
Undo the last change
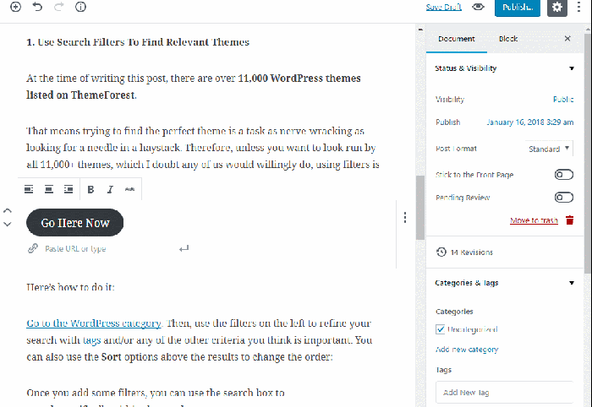(37, 7)
